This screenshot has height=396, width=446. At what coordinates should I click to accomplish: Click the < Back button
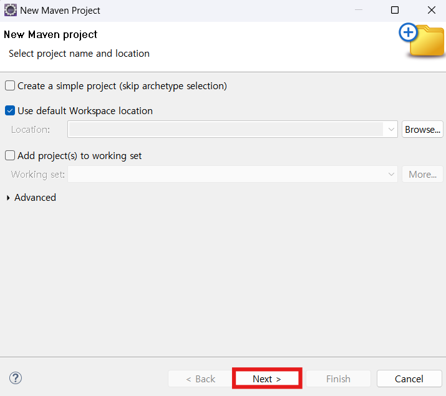pyautogui.click(x=200, y=379)
